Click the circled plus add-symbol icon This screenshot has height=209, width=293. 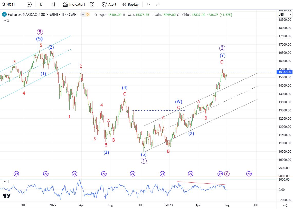click(x=29, y=4)
